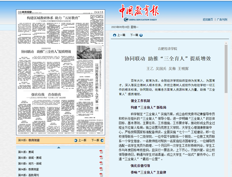Go to 返回首页 home link
The height and width of the screenshot is (177, 232).
click(x=207, y=20)
